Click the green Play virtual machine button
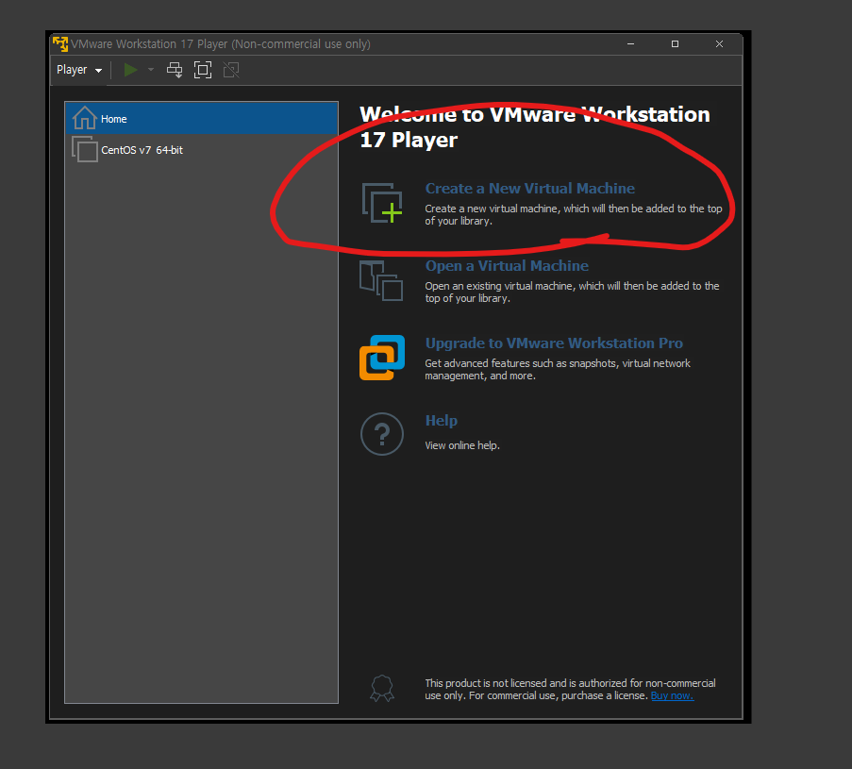852x769 pixels. click(130, 70)
